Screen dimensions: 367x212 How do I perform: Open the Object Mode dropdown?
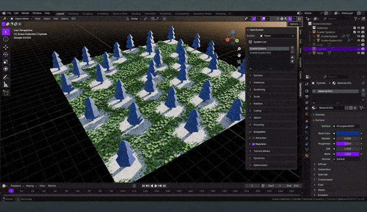(21, 19)
